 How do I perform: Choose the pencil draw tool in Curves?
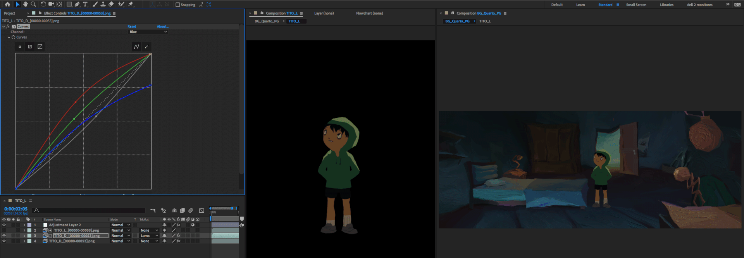pyautogui.click(x=146, y=46)
